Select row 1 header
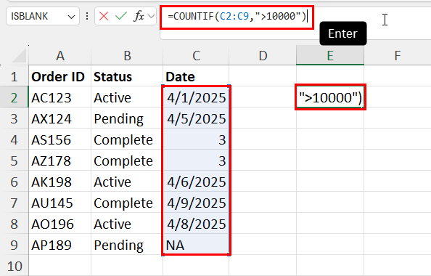 (15, 76)
